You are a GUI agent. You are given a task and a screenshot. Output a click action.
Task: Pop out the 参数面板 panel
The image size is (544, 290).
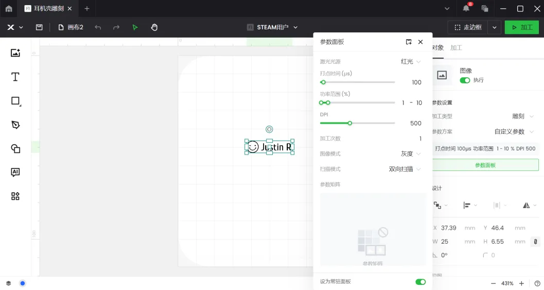(409, 42)
